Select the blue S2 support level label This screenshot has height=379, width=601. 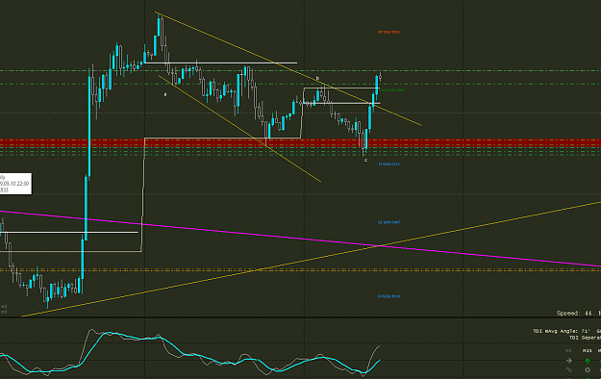(x=389, y=222)
